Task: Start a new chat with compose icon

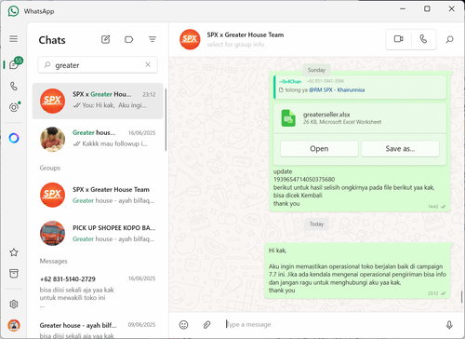Action: pyautogui.click(x=106, y=39)
